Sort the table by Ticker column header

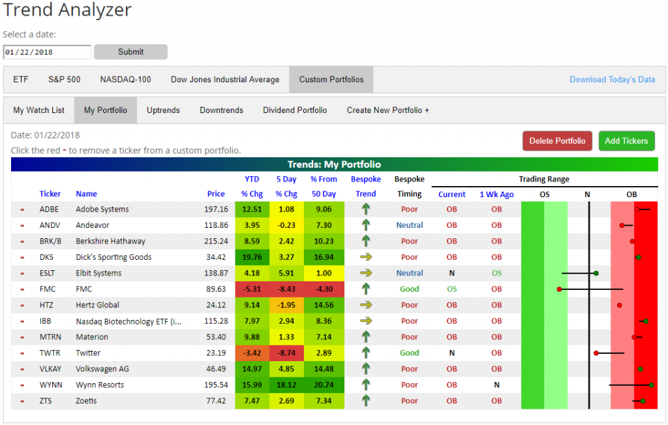pos(50,194)
